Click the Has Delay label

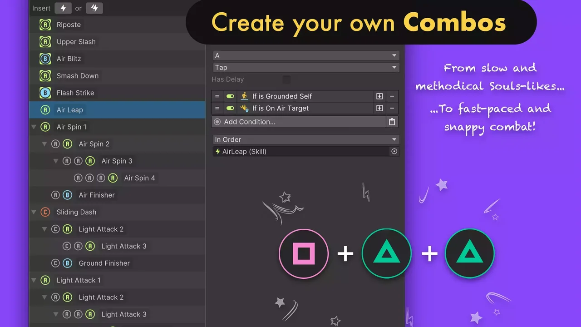(228, 79)
